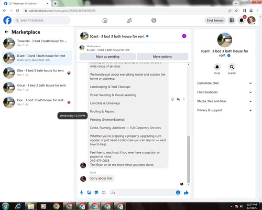Open the purple conversation information icon
Screen dimensions: 262x210
pos(184,36)
